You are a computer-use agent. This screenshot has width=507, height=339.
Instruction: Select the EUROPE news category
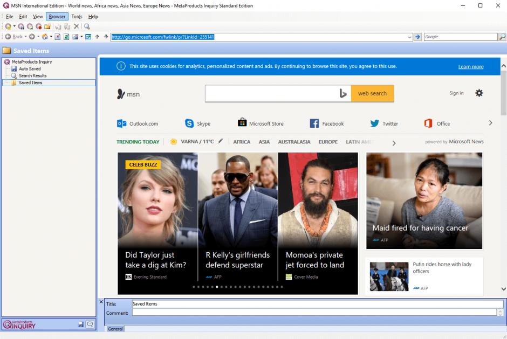tap(328, 142)
